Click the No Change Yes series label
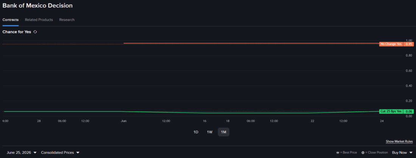This screenshot has height=158, width=416. (391, 44)
